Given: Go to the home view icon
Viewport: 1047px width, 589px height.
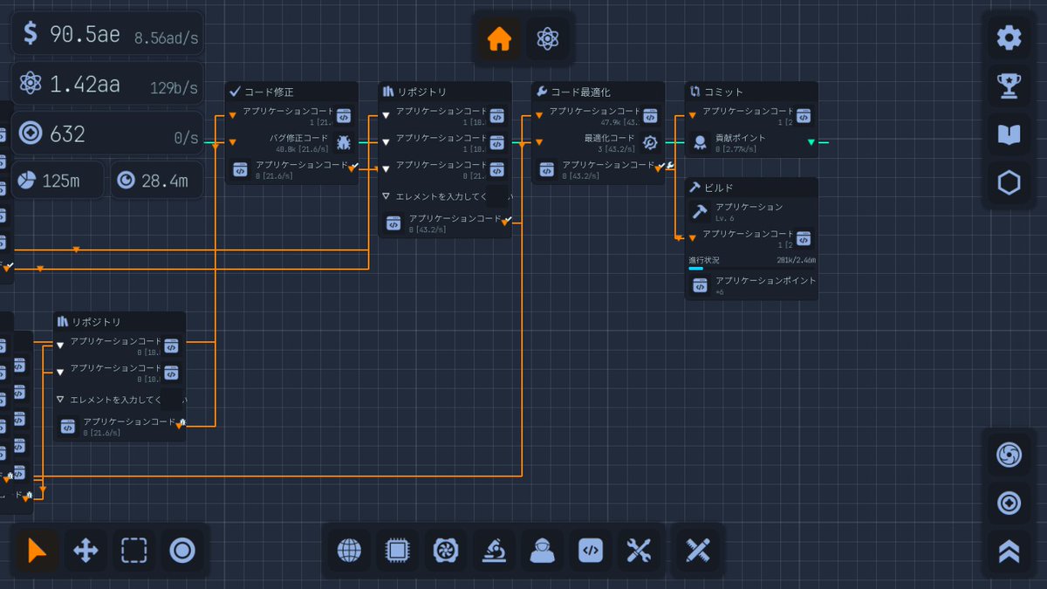Looking at the screenshot, I should 499,39.
